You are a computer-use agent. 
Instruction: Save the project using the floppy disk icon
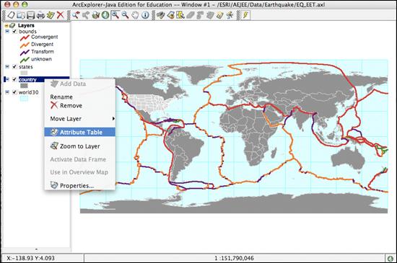pyautogui.click(x=31, y=15)
